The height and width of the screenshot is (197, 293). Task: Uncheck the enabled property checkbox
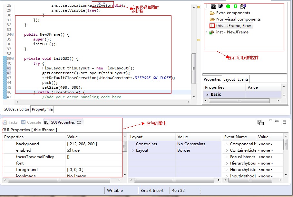pyautogui.click(x=69, y=150)
